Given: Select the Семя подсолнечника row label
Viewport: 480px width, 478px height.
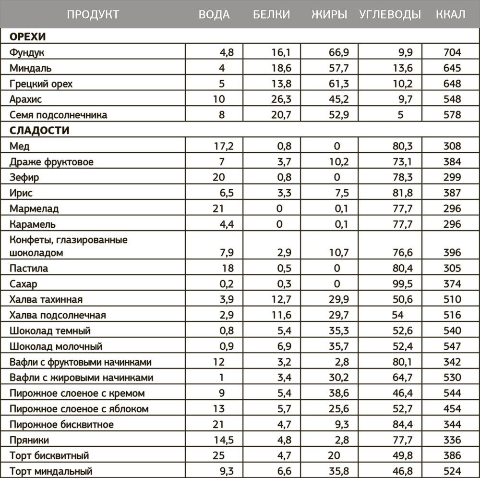Looking at the screenshot, I should pos(58,115).
